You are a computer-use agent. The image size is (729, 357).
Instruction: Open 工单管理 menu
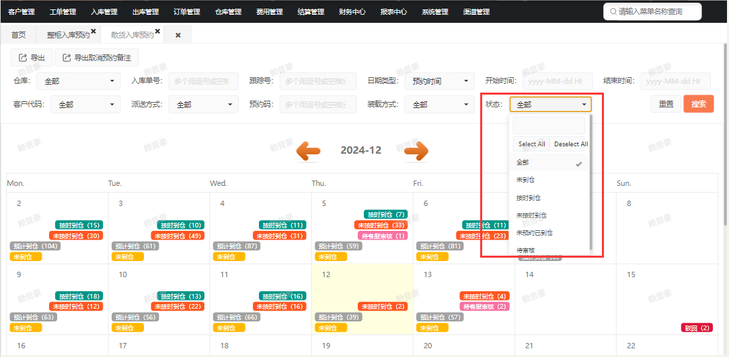[x=63, y=12]
